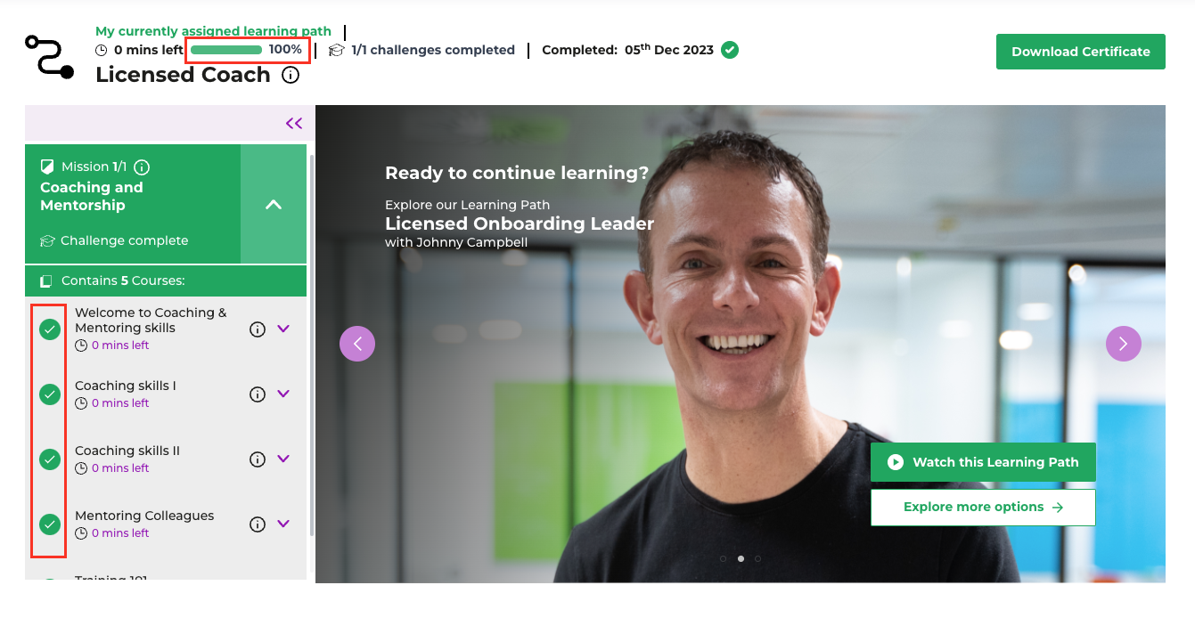The width and height of the screenshot is (1195, 634).
Task: Expand the Coaching skills II course details
Action: point(283,459)
